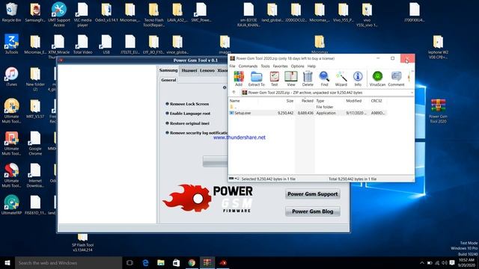Select the General sub-tab
The width and height of the screenshot is (479, 269).
click(x=168, y=80)
